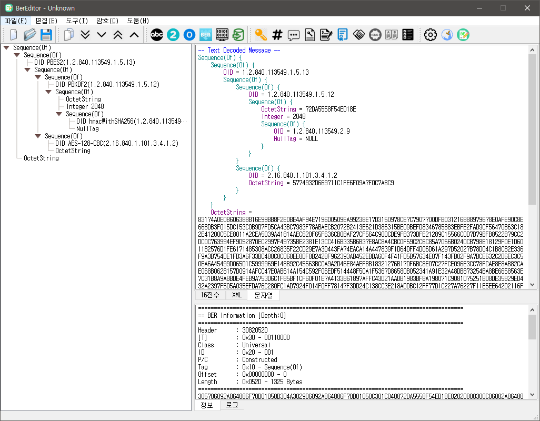Image resolution: width=540 pixels, height=421 pixels.
Task: Click the double chevron up collapse-all icon
Action: point(118,35)
